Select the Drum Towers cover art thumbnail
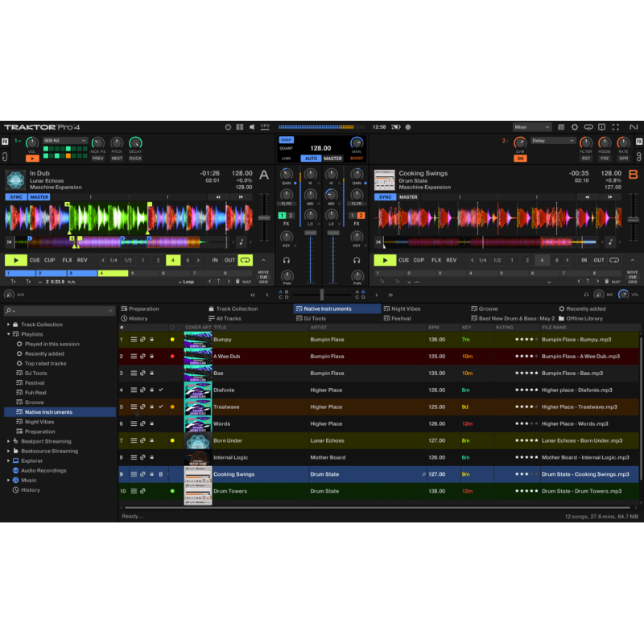Screen dimensions: 644x644 pos(198,491)
